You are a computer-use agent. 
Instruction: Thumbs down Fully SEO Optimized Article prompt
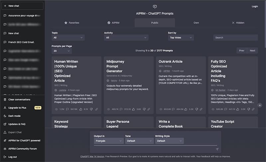click(x=248, y=109)
